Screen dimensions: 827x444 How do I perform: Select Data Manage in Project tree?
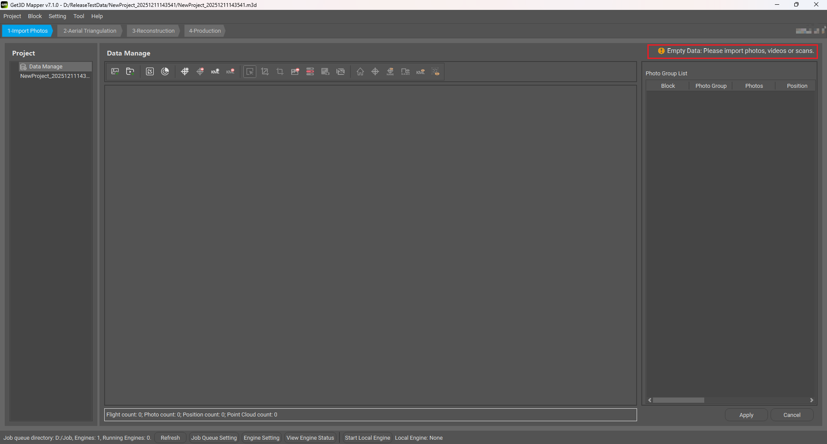46,67
